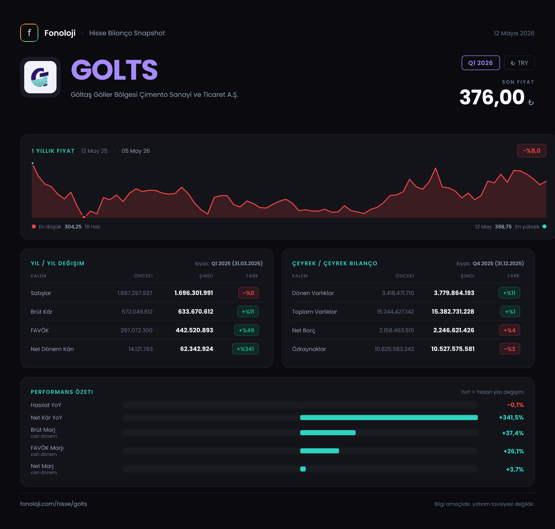This screenshot has width=555, height=529.
Task: Click the highest price value 398,75
Action: pos(503,226)
